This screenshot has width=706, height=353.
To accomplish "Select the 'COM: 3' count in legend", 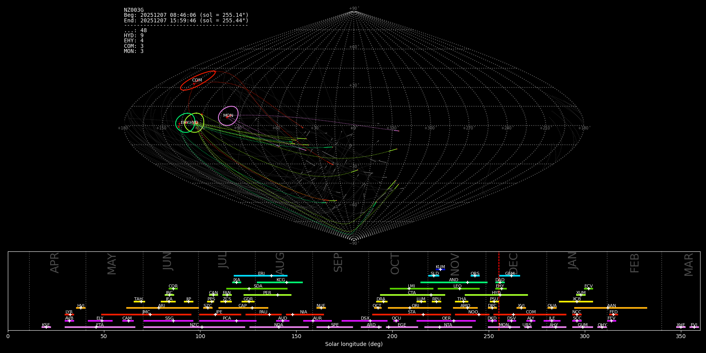I will [x=134, y=46].
